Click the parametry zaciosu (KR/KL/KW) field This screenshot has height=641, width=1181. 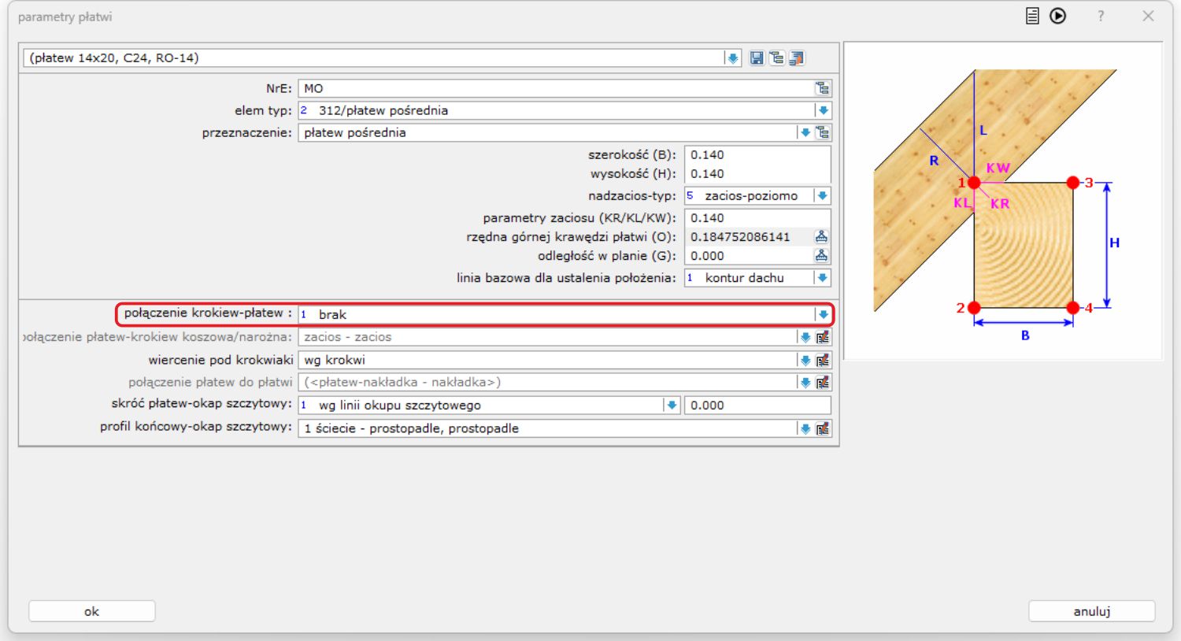point(756,217)
